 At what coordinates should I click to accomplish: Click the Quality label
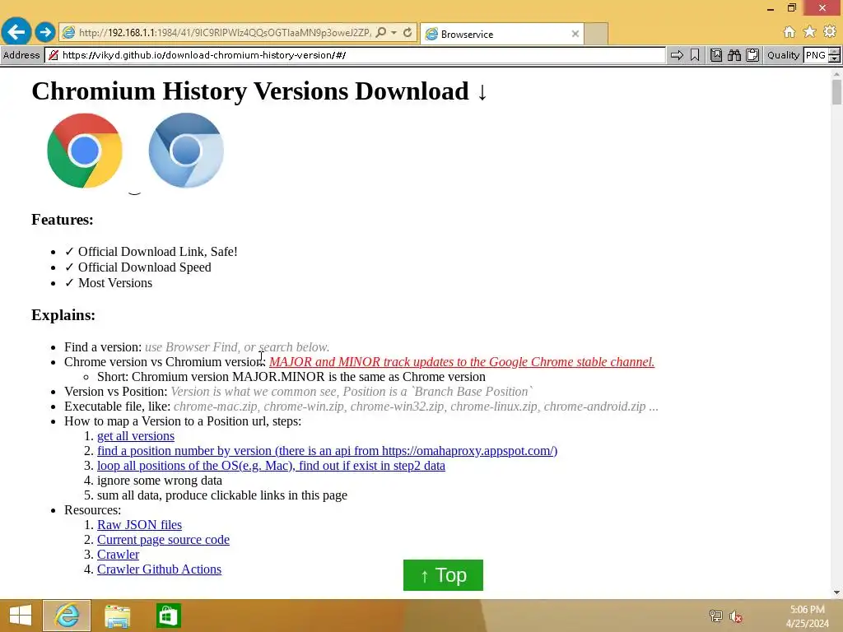point(783,55)
